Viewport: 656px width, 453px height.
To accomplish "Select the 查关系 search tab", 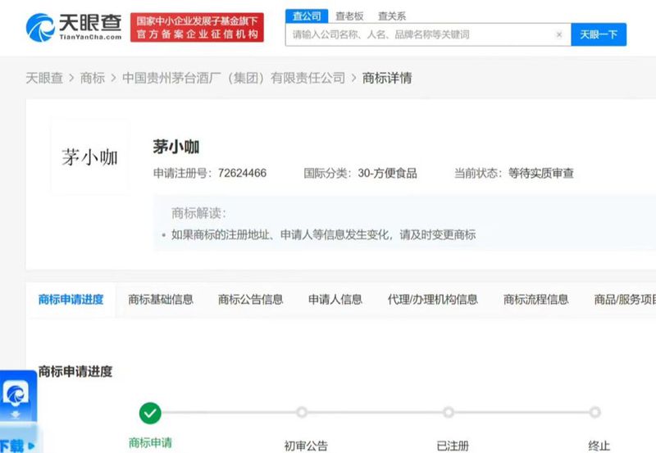I will pos(392,16).
